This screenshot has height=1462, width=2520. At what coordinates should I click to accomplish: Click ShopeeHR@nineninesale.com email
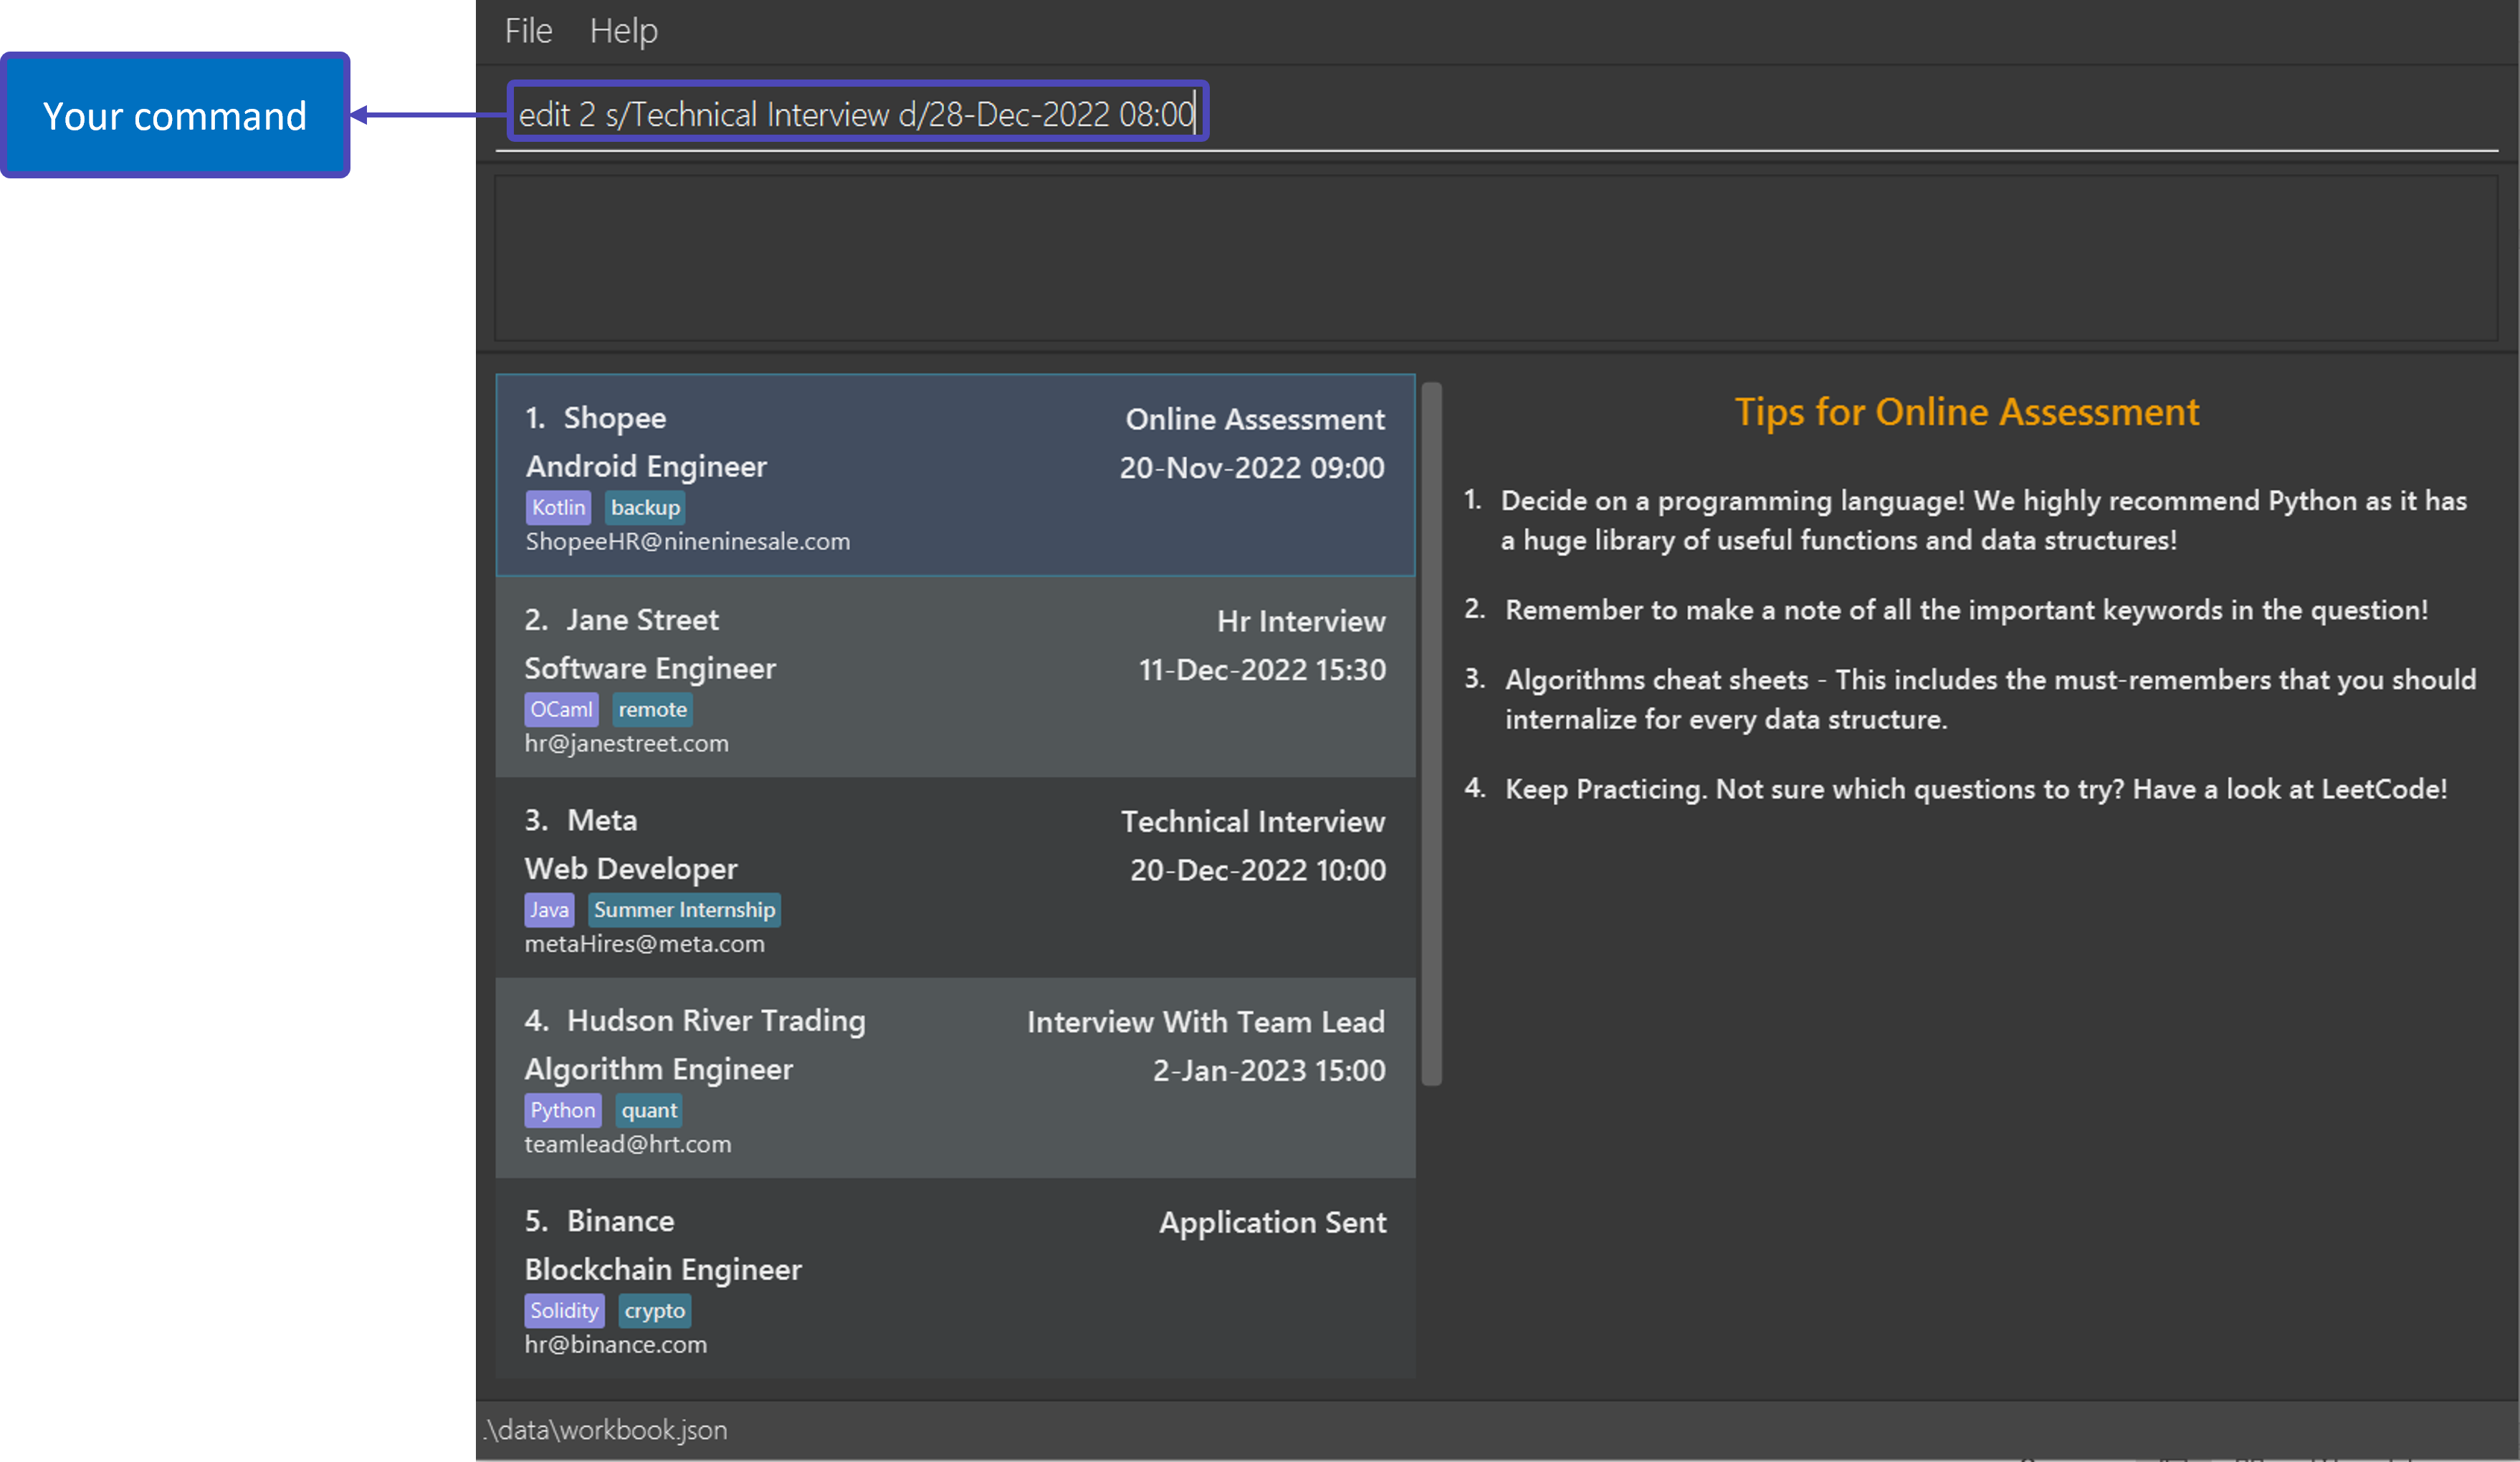pyautogui.click(x=688, y=542)
